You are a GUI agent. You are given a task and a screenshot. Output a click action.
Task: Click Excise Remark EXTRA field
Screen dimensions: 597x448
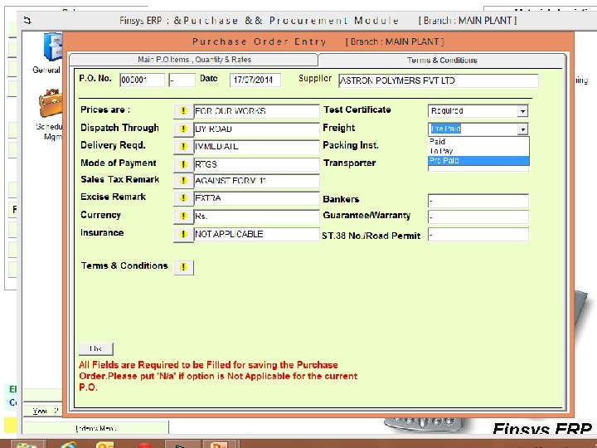click(x=256, y=198)
